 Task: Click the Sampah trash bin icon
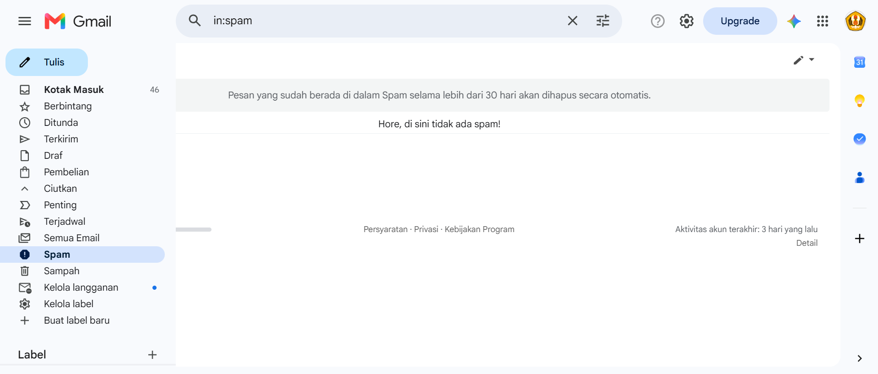pyautogui.click(x=25, y=271)
